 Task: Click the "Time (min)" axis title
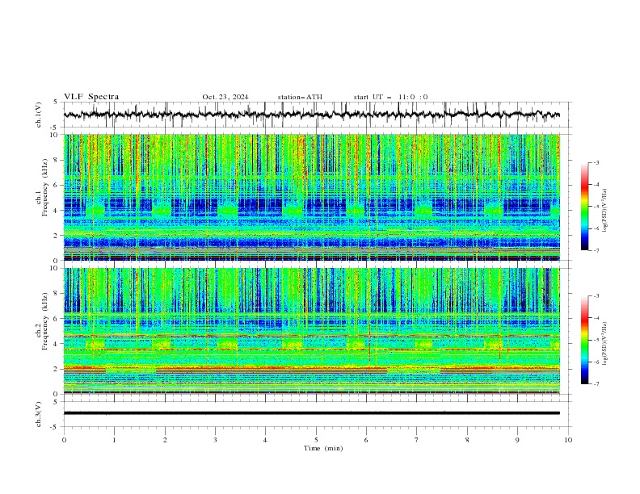[323, 448]
